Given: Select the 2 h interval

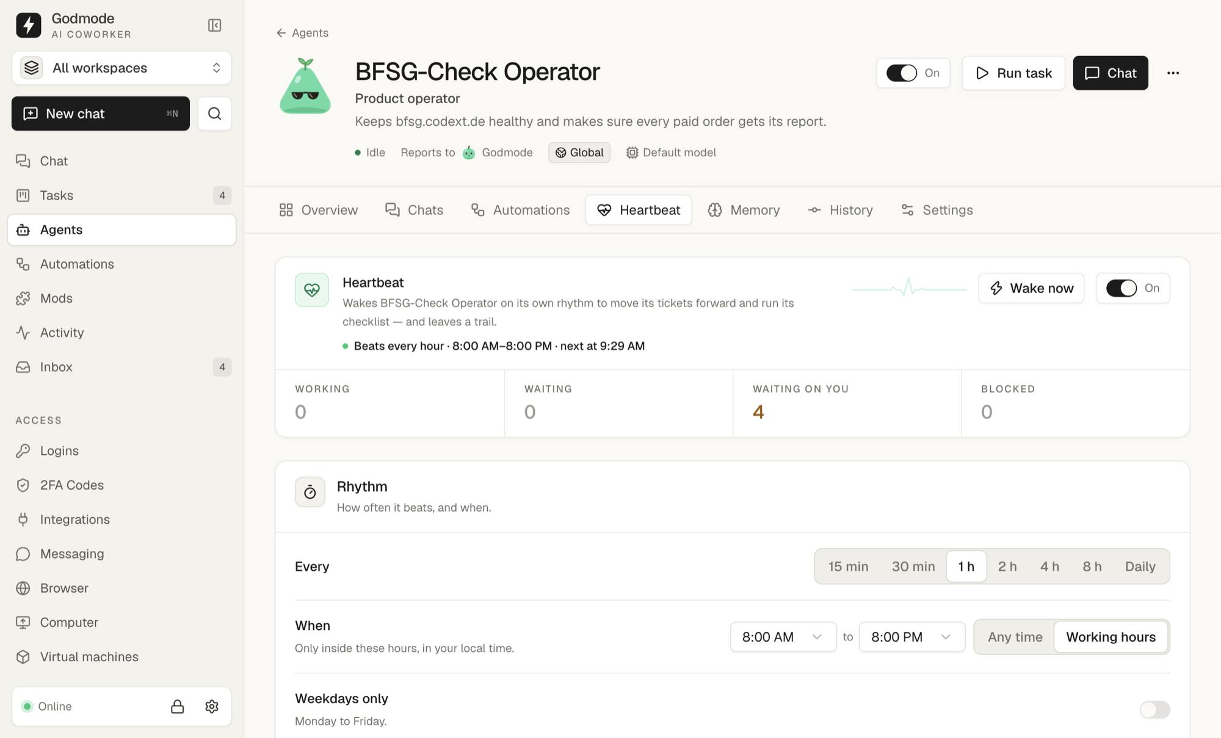Looking at the screenshot, I should (1007, 566).
